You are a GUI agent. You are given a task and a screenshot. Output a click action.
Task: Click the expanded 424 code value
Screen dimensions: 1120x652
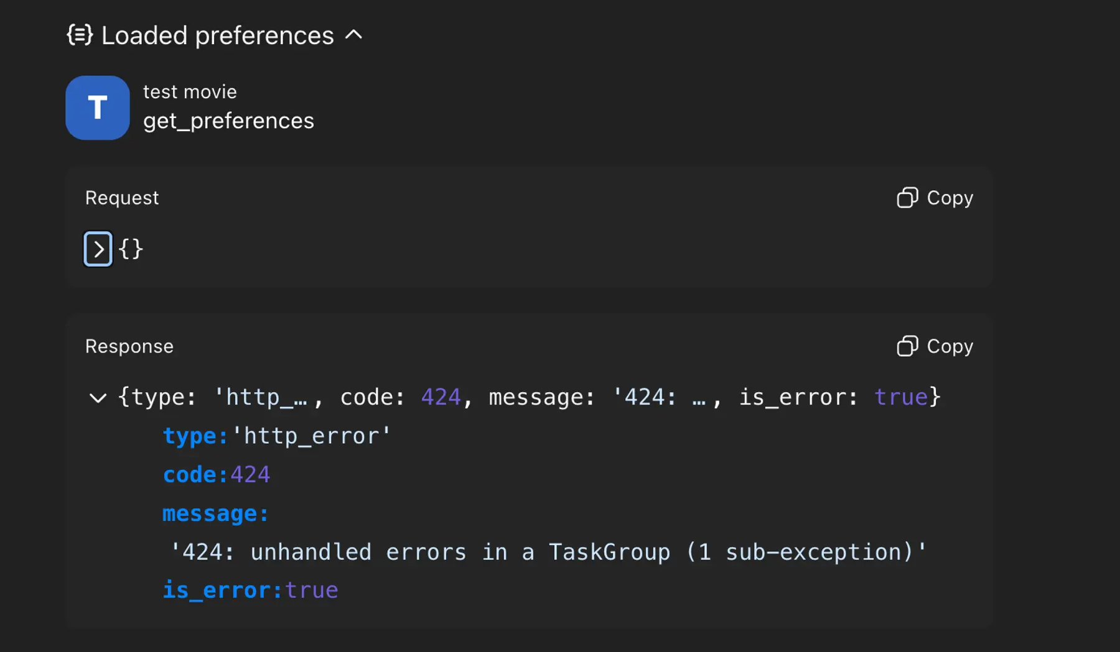pos(250,475)
